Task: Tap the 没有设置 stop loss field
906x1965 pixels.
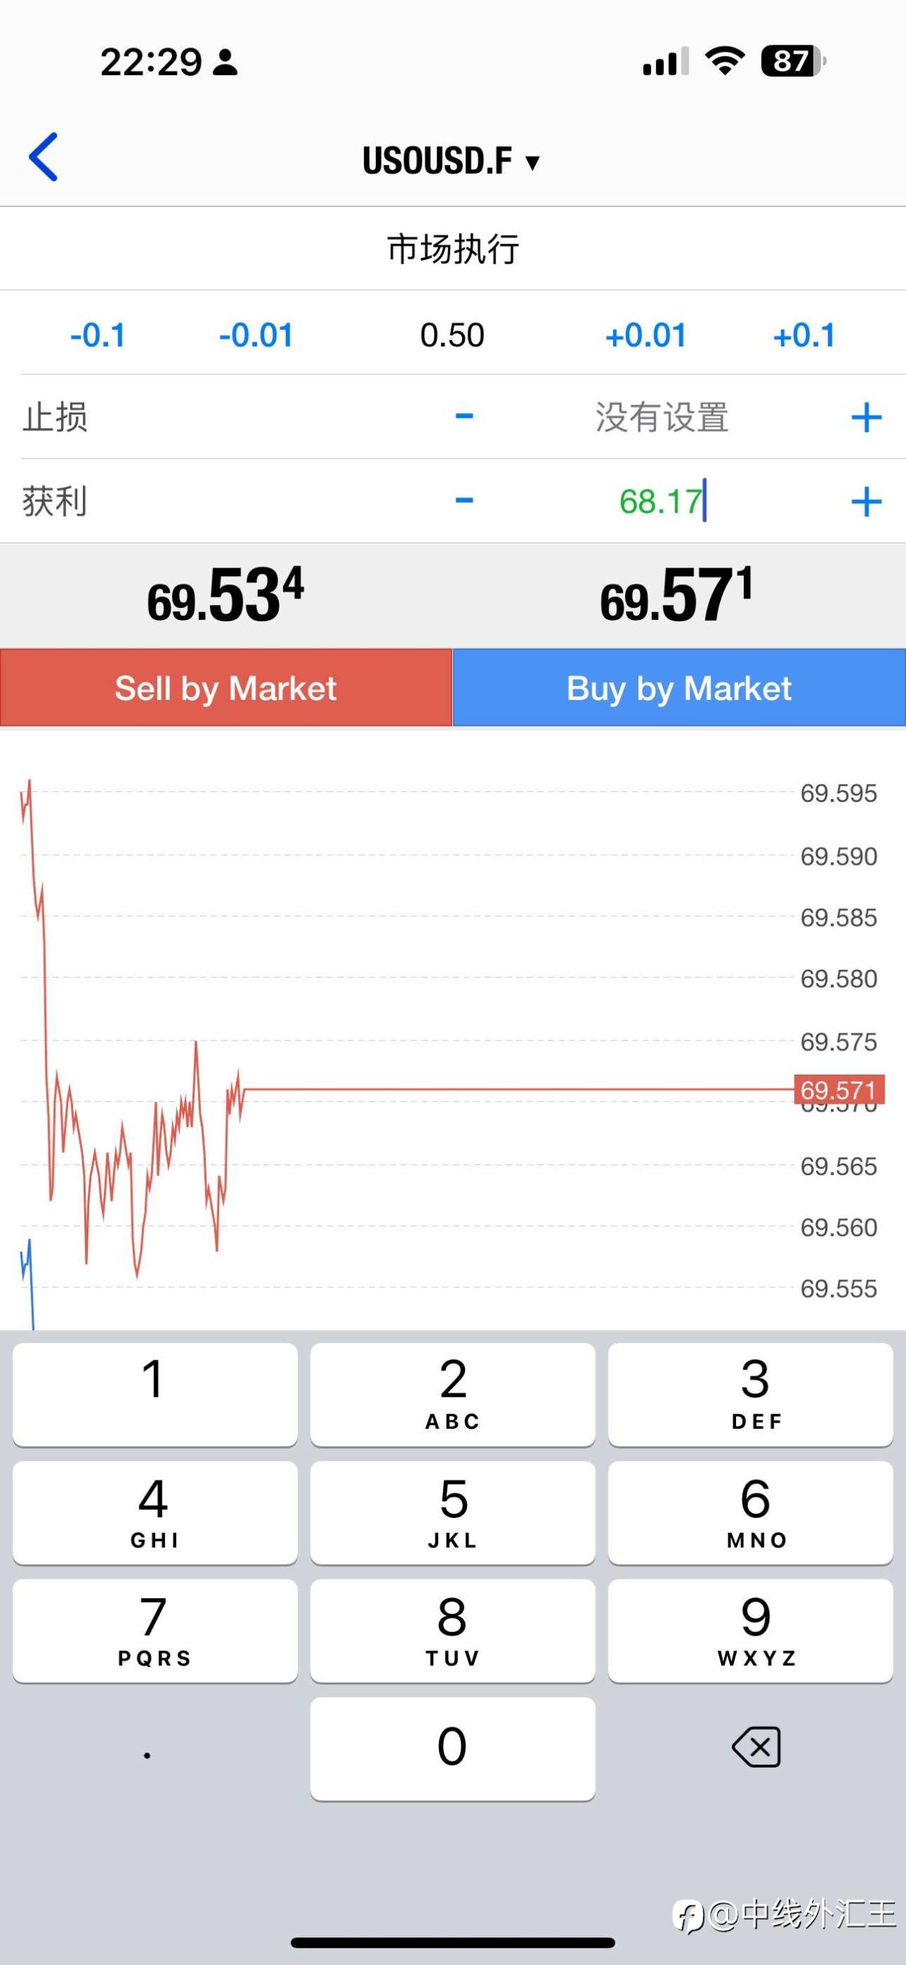Action: point(661,417)
